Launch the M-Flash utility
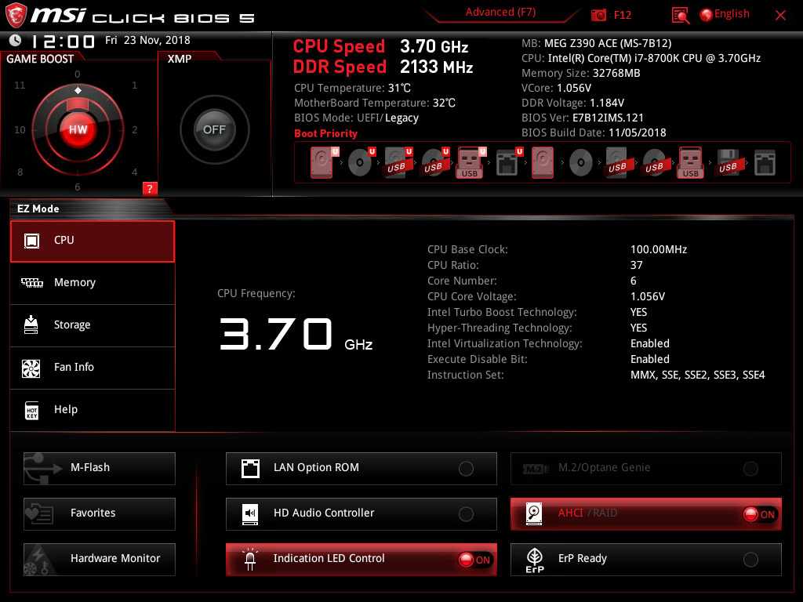803x602 pixels. pyautogui.click(x=100, y=469)
